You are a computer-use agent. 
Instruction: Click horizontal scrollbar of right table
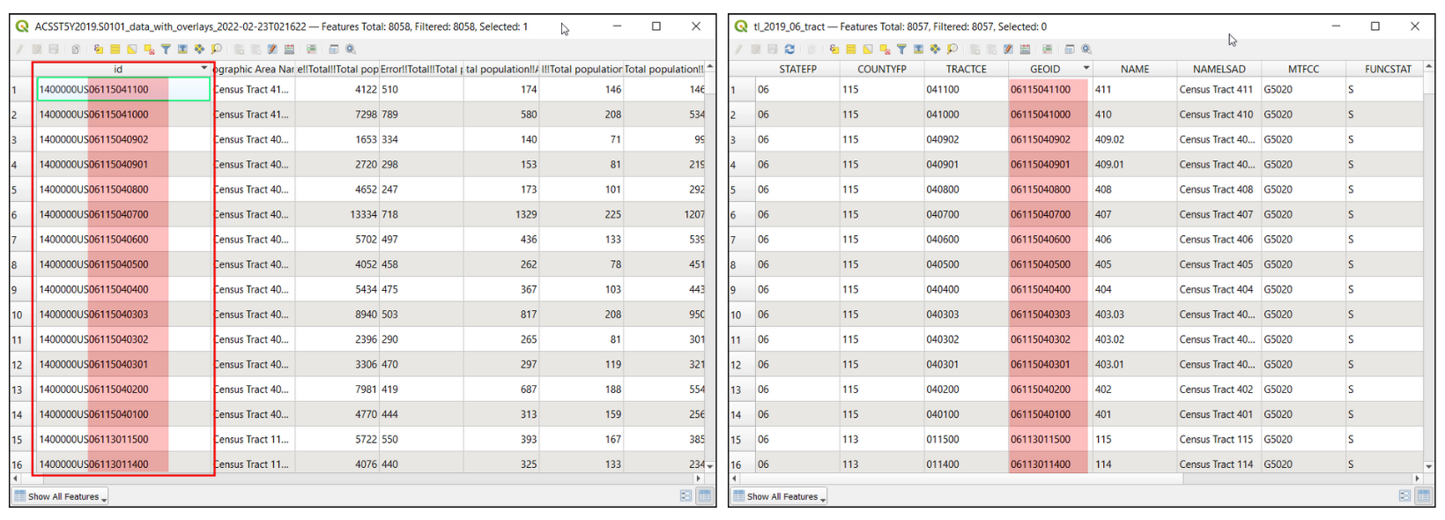(x=969, y=479)
